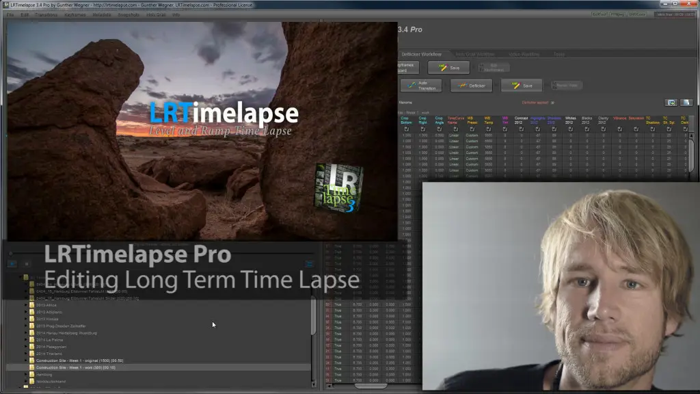Image resolution: width=700 pixels, height=394 pixels.
Task: Toggle the Crop Right column checkbox
Action: point(422,129)
